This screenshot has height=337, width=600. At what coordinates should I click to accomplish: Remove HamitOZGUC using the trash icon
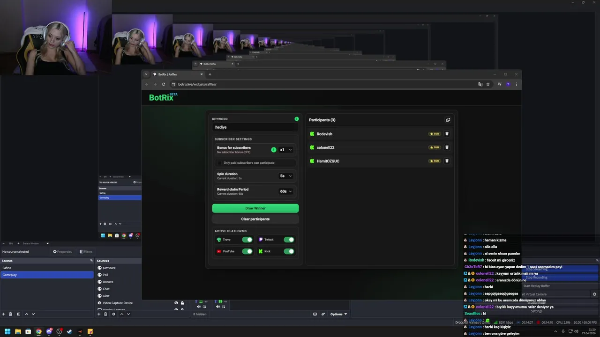click(447, 161)
